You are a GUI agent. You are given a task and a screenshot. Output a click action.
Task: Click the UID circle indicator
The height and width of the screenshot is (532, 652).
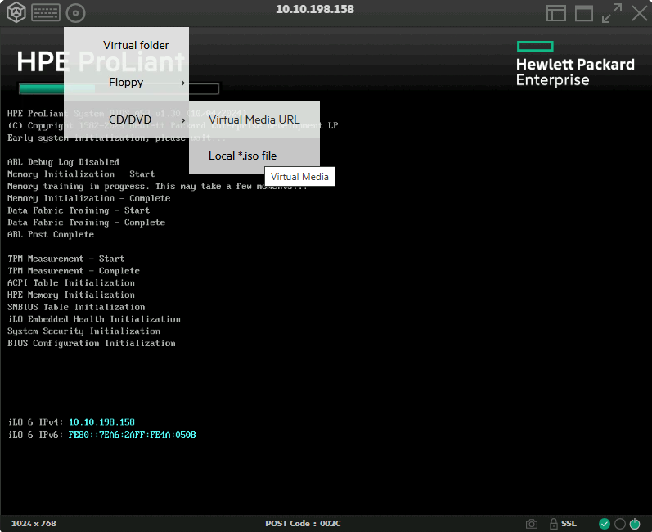pos(619,524)
